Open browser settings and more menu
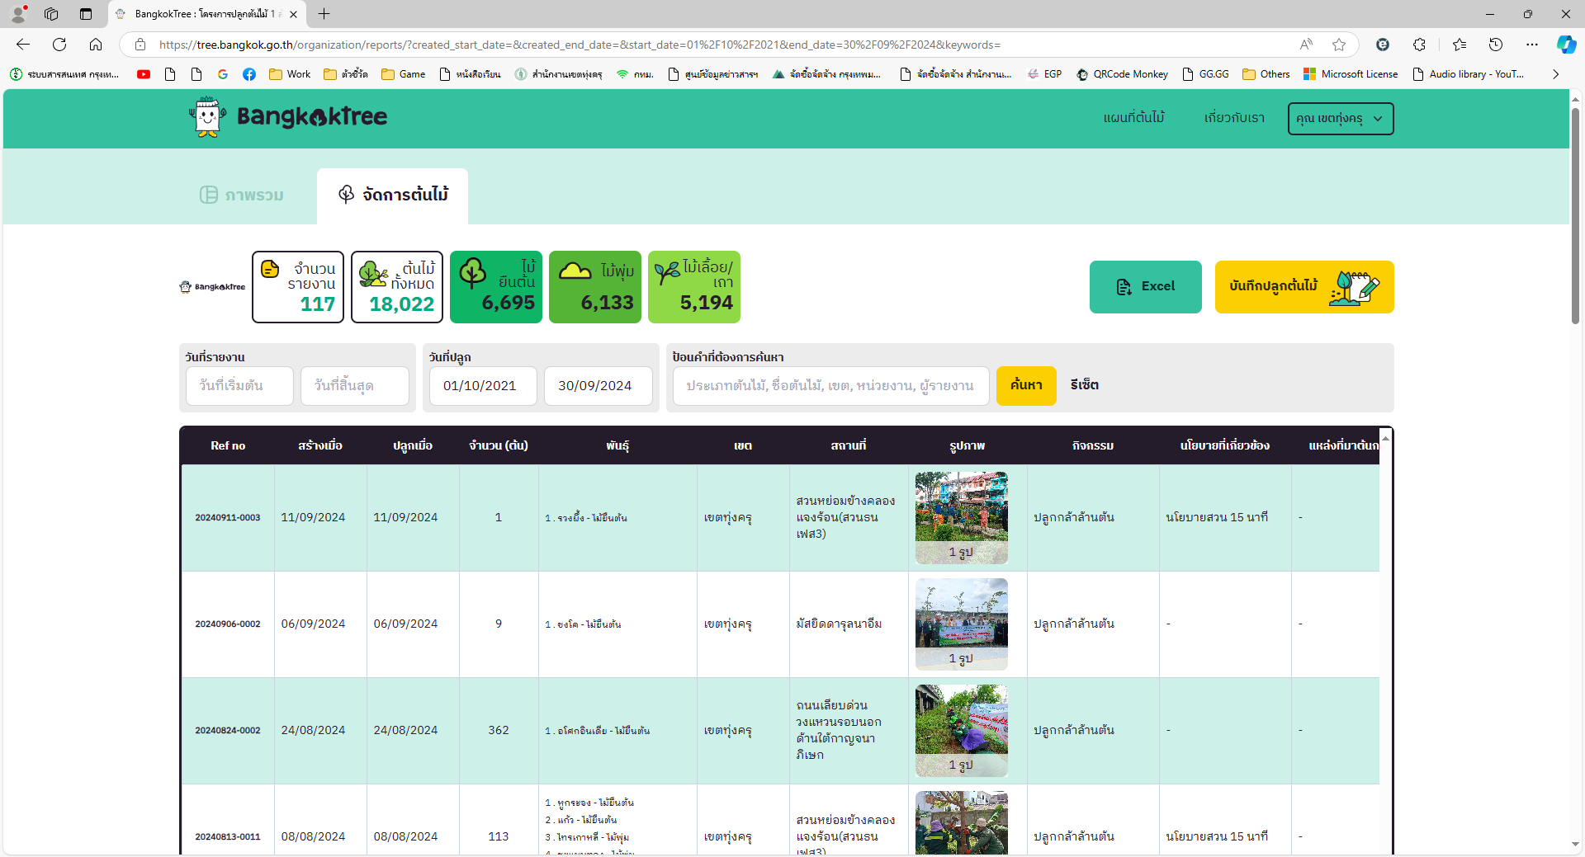Viewport: 1585px width, 857px height. click(1532, 45)
